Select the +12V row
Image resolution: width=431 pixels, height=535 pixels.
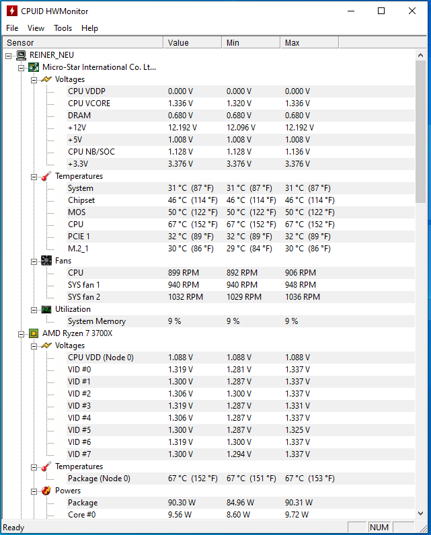(x=241, y=128)
